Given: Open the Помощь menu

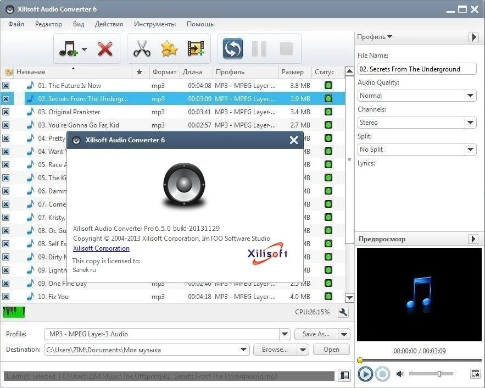Looking at the screenshot, I should point(200,24).
